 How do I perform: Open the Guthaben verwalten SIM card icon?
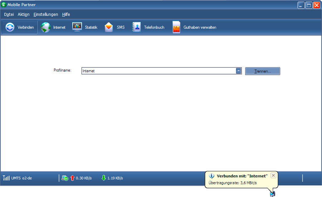pos(176,27)
